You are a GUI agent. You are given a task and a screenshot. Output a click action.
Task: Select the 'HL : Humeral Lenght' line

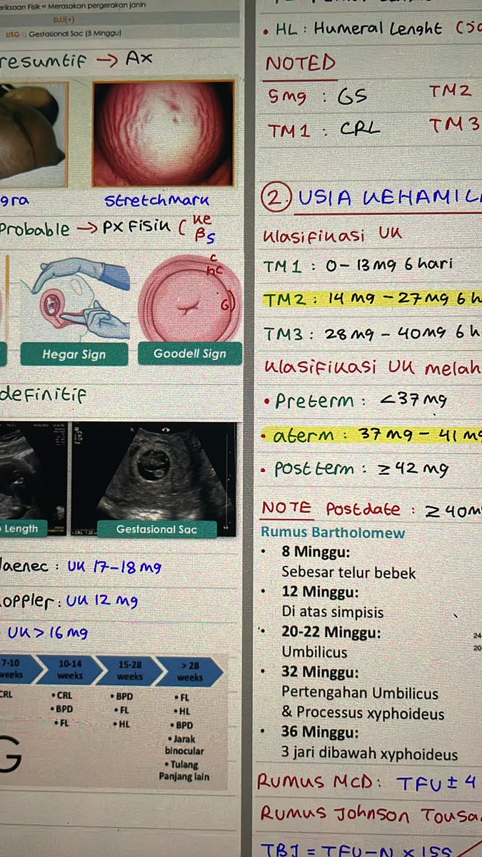[x=371, y=29]
